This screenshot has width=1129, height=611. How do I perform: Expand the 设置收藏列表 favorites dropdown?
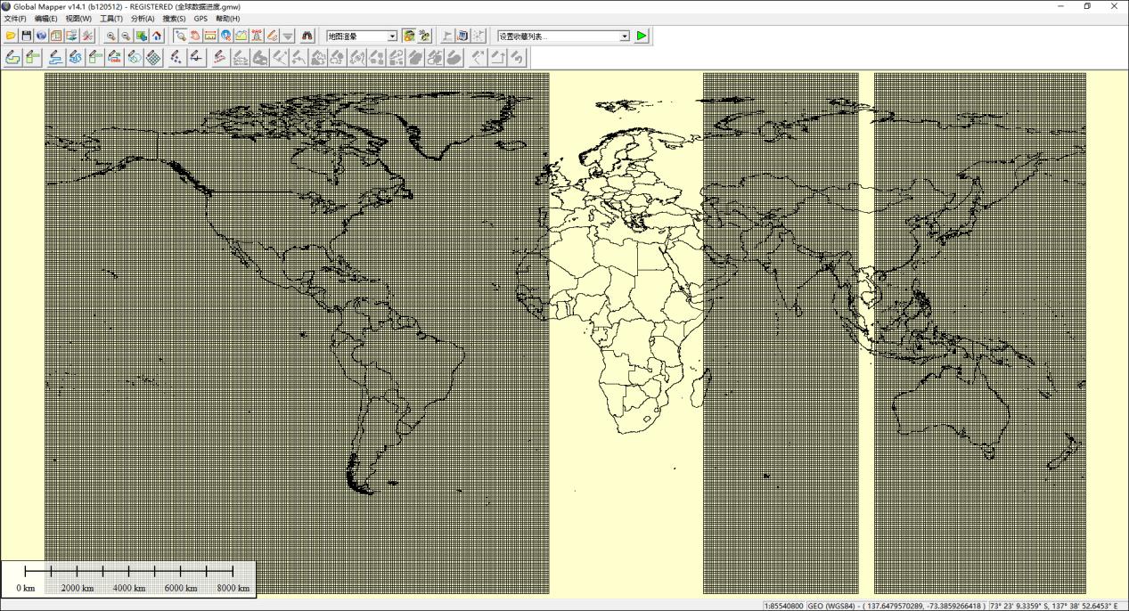(624, 37)
